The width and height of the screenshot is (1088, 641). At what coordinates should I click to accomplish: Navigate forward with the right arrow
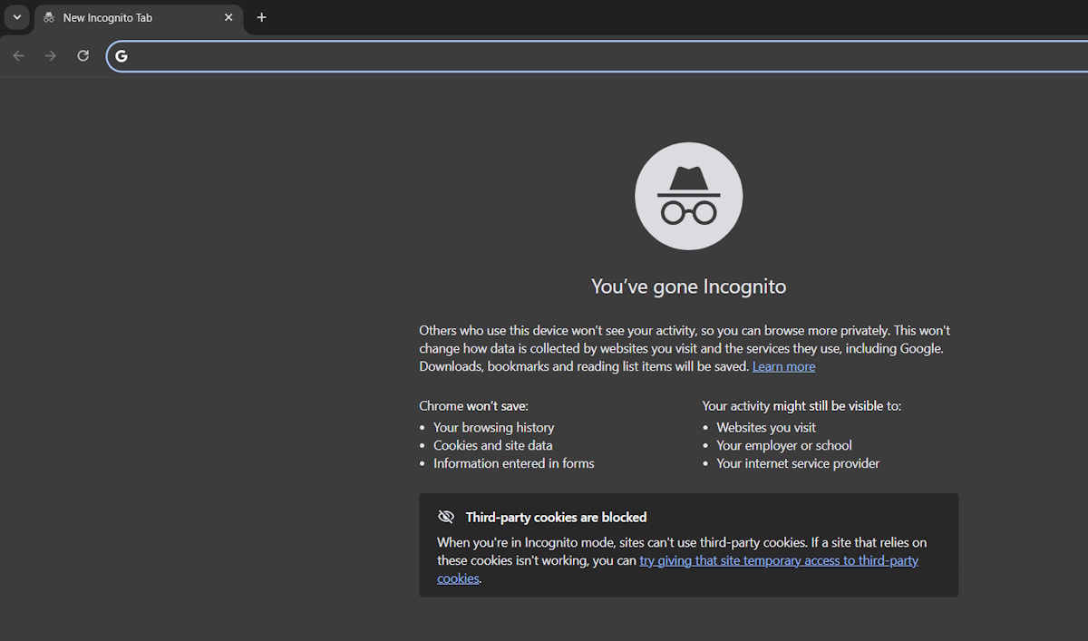click(50, 55)
